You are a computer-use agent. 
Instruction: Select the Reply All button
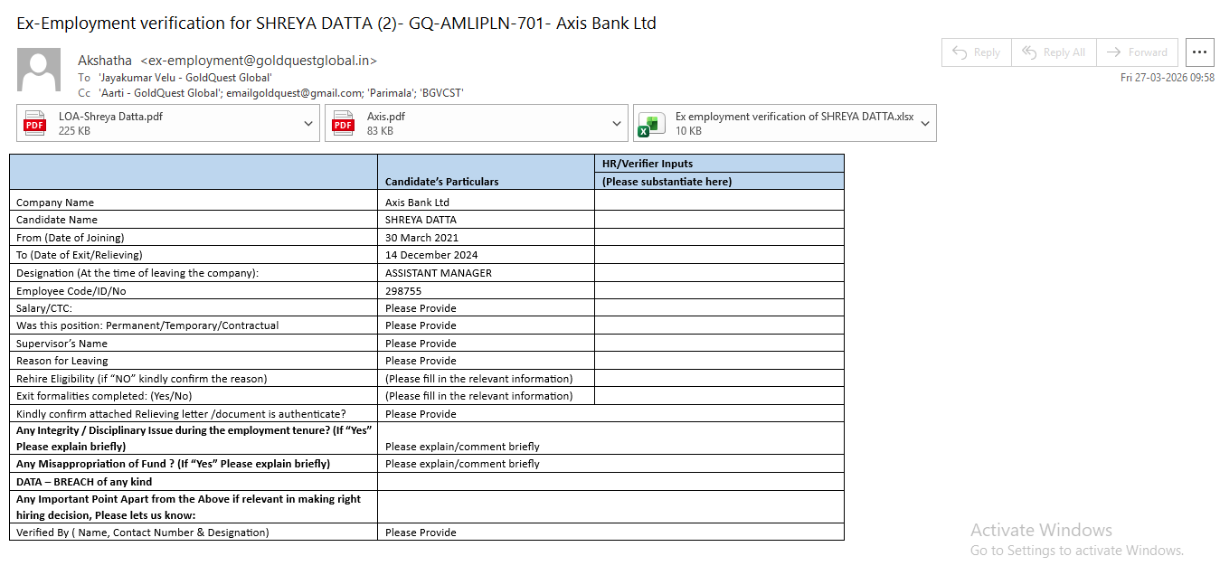click(1054, 52)
